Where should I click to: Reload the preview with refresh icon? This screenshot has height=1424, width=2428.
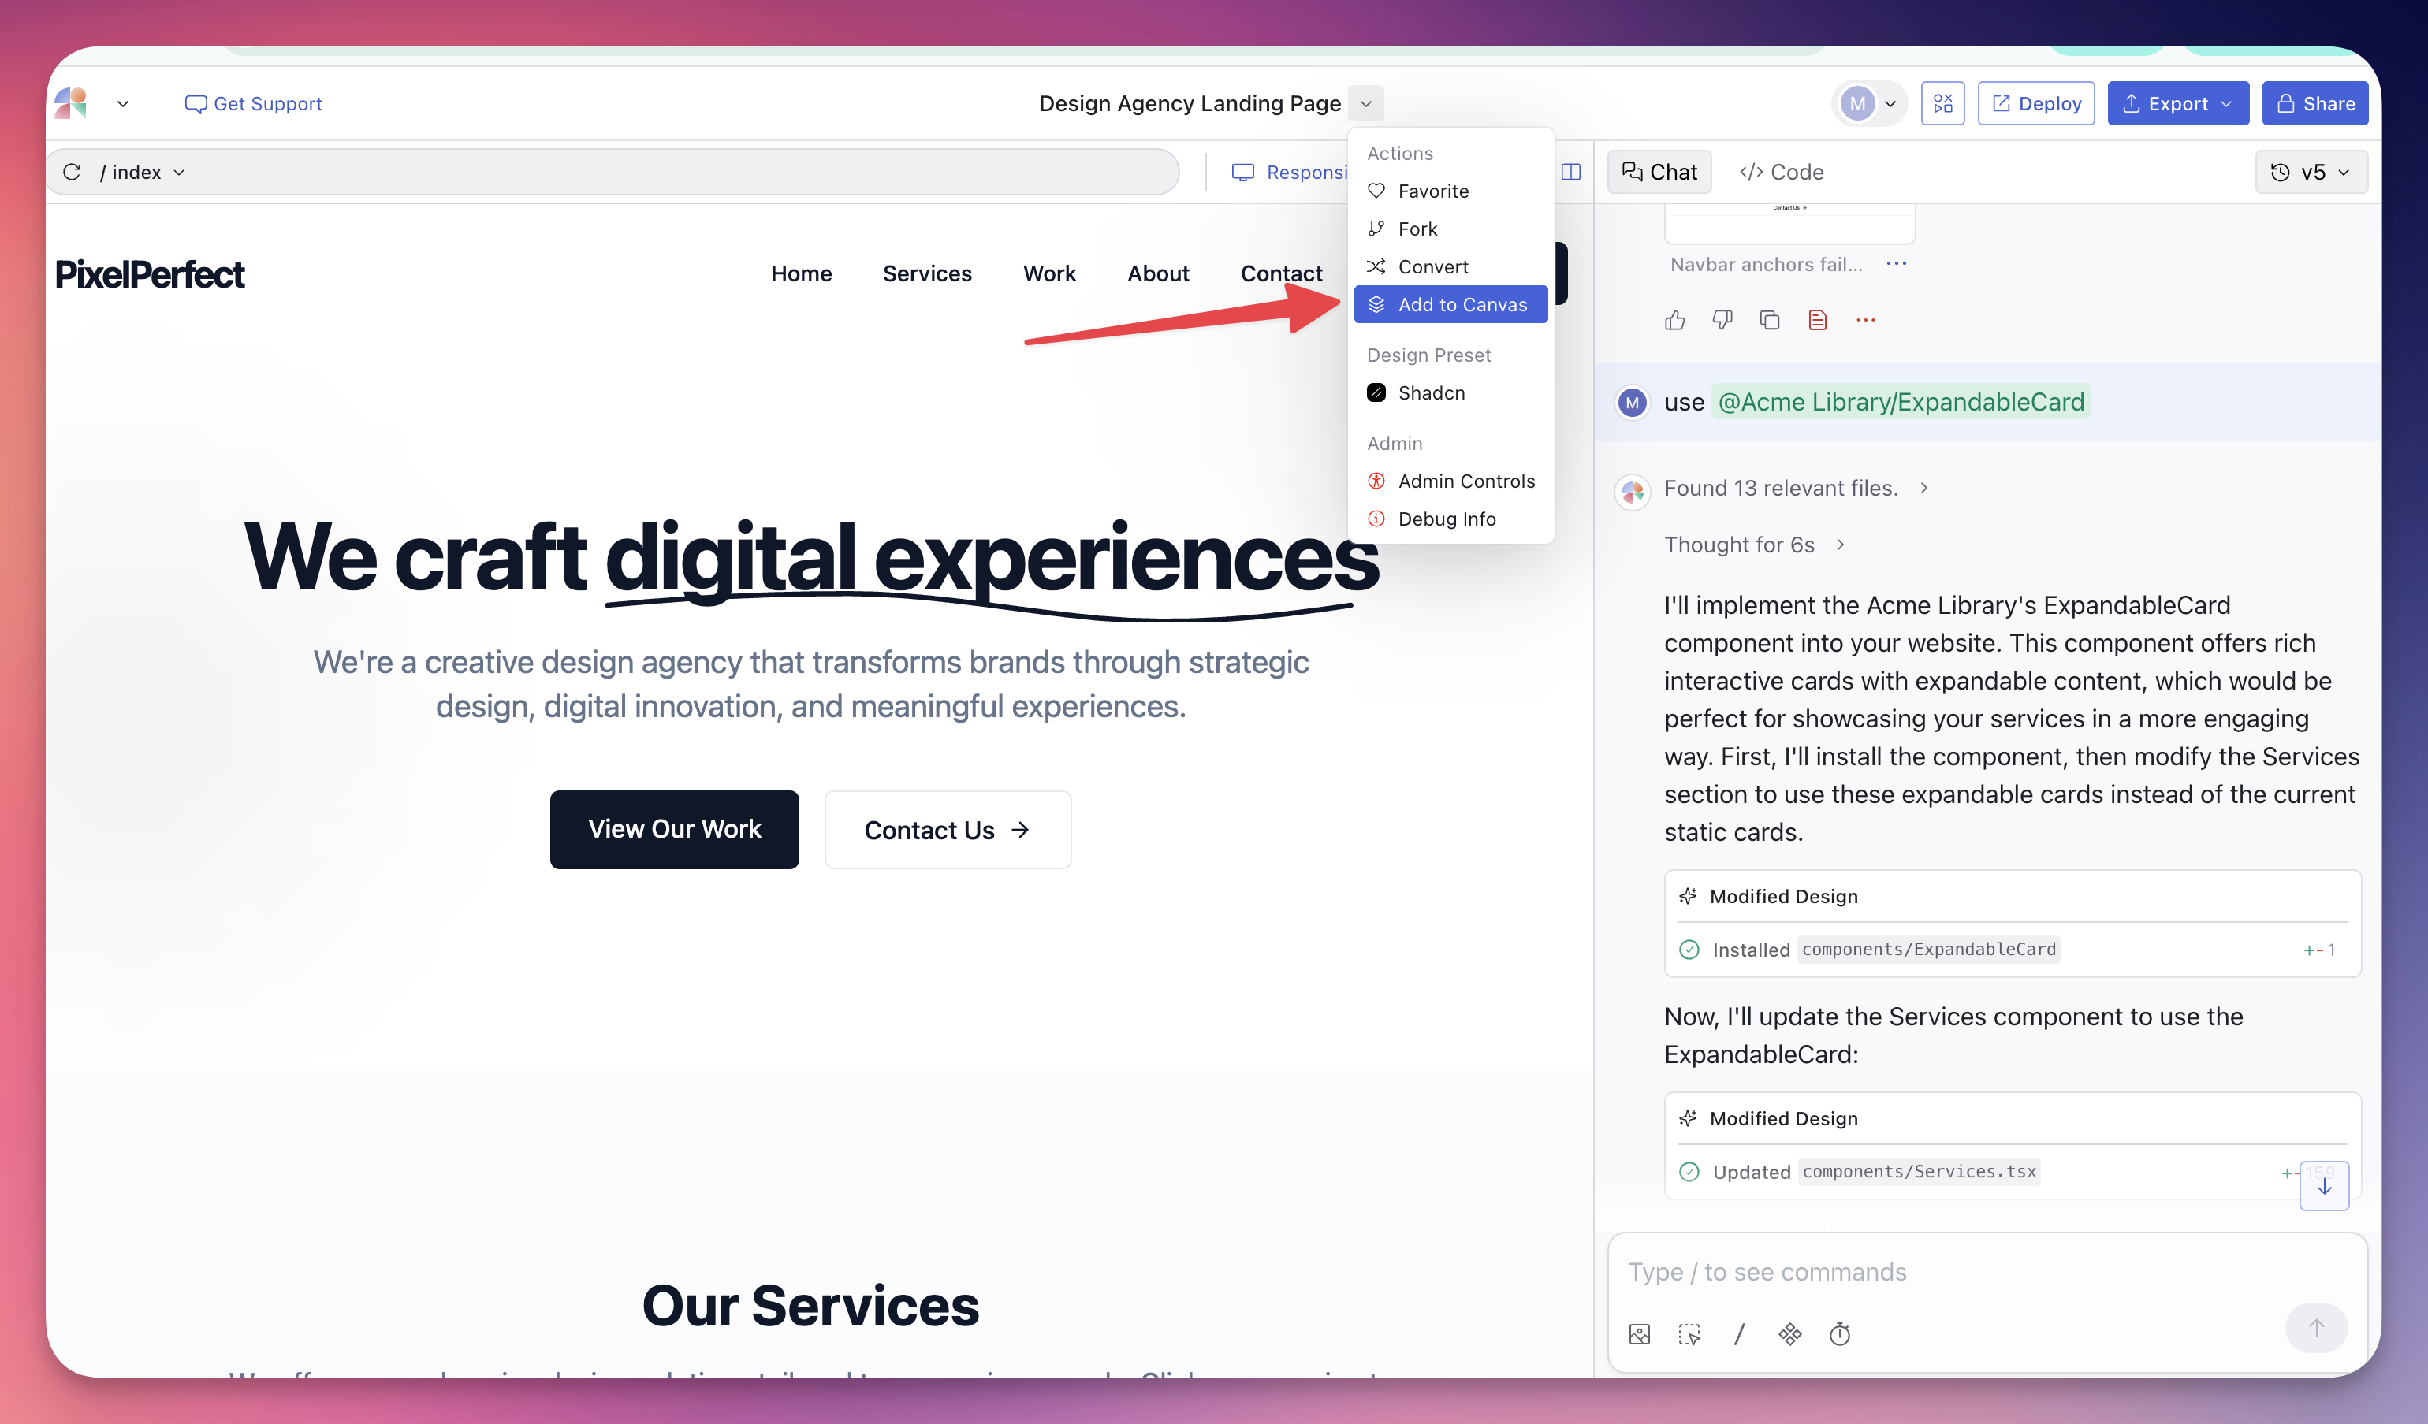point(73,173)
